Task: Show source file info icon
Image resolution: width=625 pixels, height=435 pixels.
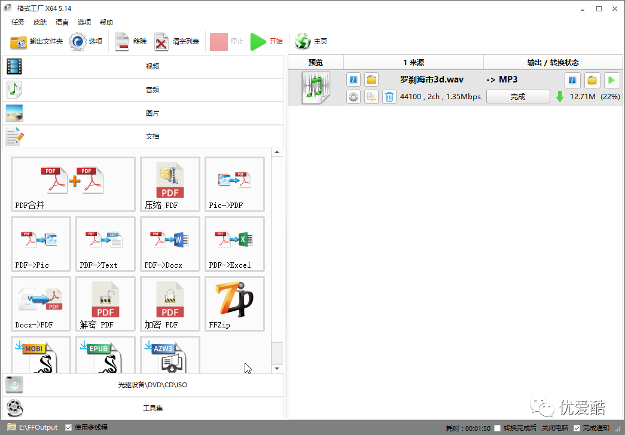Action: [353, 79]
